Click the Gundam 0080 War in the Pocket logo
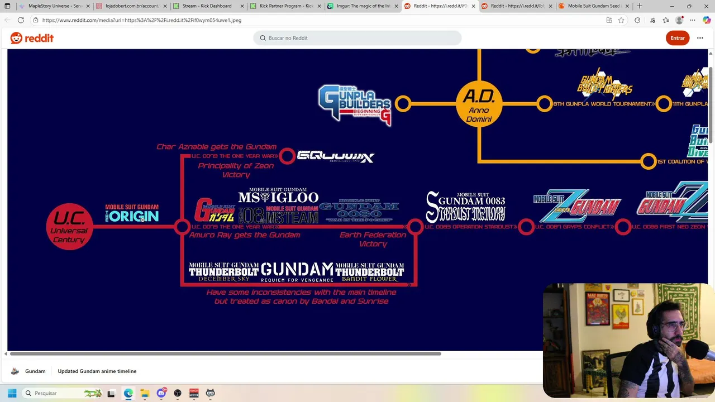This screenshot has height=402, width=715. pyautogui.click(x=359, y=210)
